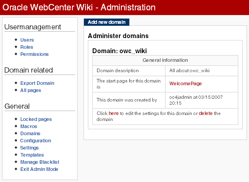This screenshot has height=182, width=249.
Task: Click the Usermanagement section heading
Action: [33, 27]
